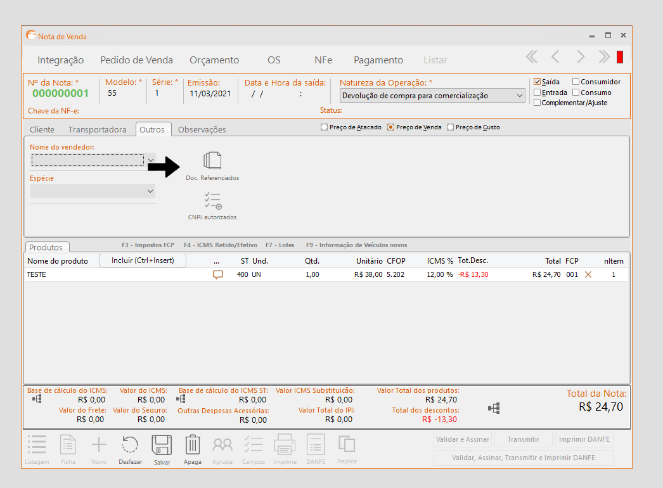Click Apaga trash icon
Viewport: 663px width, 488px height.
coord(193,445)
